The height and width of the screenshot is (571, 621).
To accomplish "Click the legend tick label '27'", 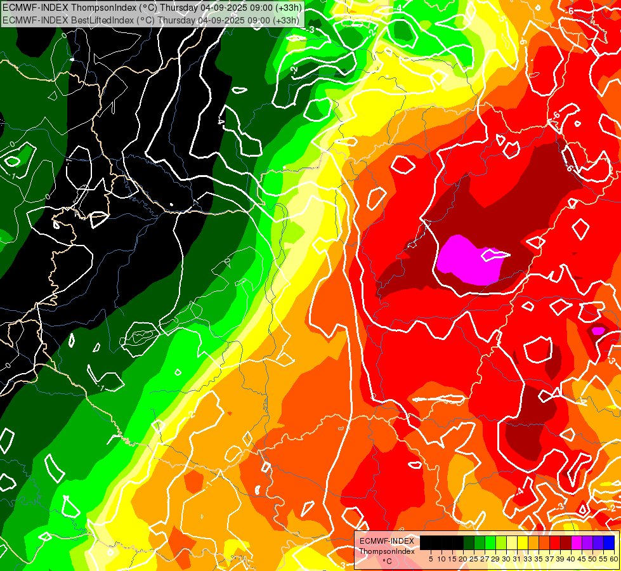I will 485,559.
